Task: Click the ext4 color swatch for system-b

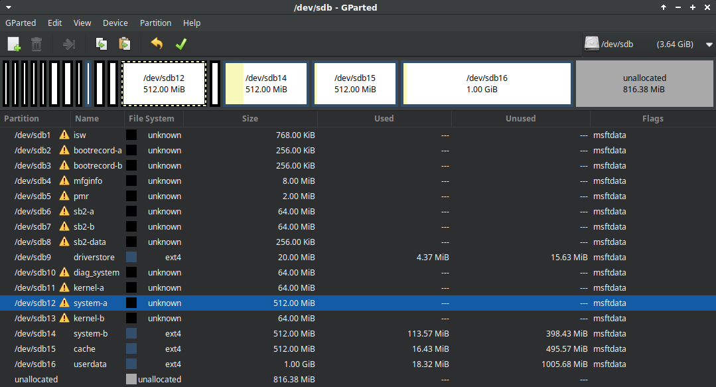Action: (x=131, y=333)
